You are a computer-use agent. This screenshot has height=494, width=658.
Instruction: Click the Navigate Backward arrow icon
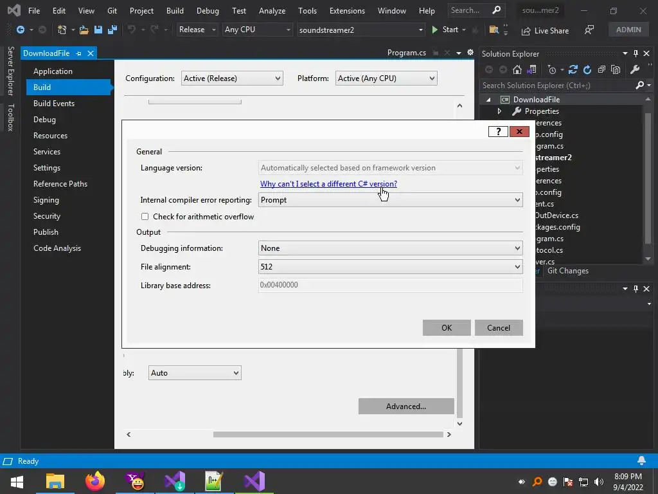coord(20,30)
